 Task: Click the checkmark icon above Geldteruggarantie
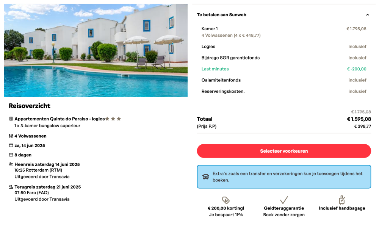click(x=284, y=200)
